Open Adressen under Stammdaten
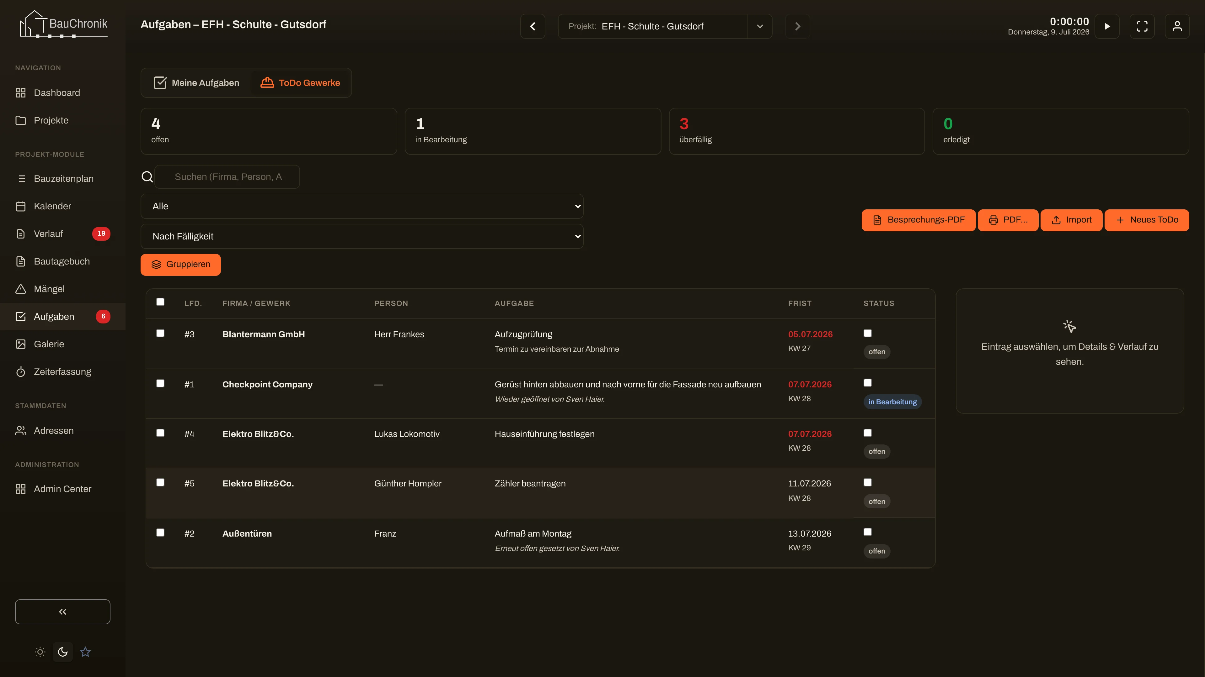 pyautogui.click(x=63, y=430)
